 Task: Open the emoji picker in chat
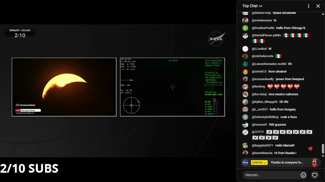pos(303,175)
